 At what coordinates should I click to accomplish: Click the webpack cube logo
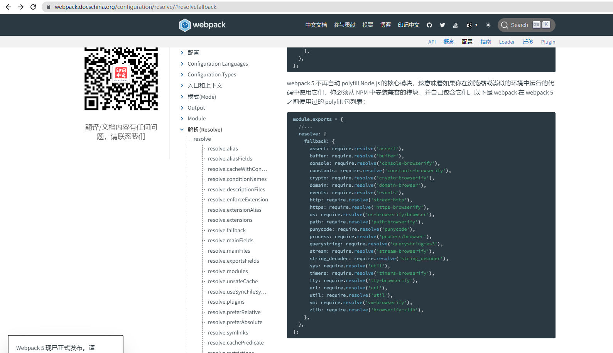(x=185, y=25)
